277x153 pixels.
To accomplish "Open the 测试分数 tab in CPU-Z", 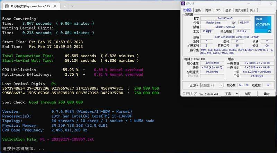I will (240, 10).
